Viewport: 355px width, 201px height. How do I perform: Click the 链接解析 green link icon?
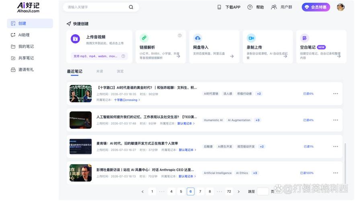click(144, 38)
